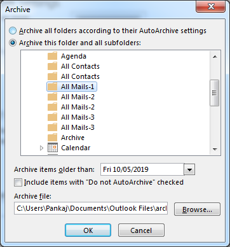Click the highlighted All Mails-1 folder icon
Image resolution: width=230 pixels, height=247 pixels.
point(52,87)
